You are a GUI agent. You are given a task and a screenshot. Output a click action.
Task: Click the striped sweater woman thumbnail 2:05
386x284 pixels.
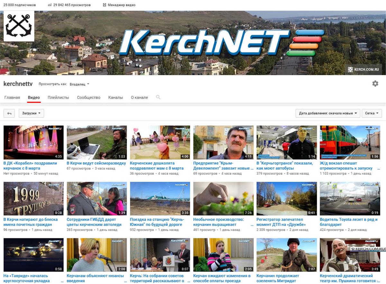tap(223, 255)
